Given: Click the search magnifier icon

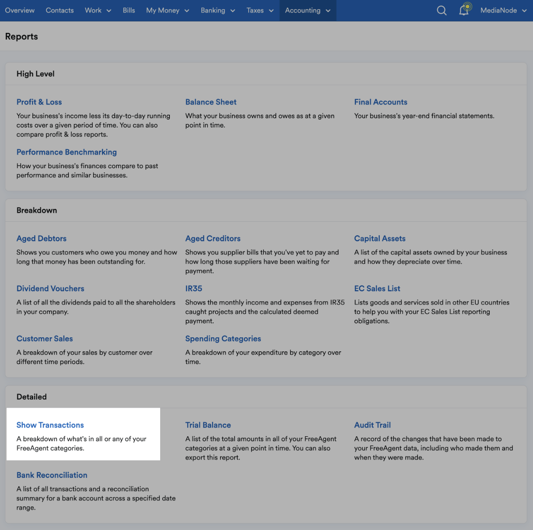Looking at the screenshot, I should [x=442, y=11].
